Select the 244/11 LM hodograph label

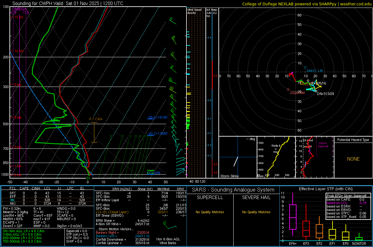pyautogui.click(x=315, y=71)
